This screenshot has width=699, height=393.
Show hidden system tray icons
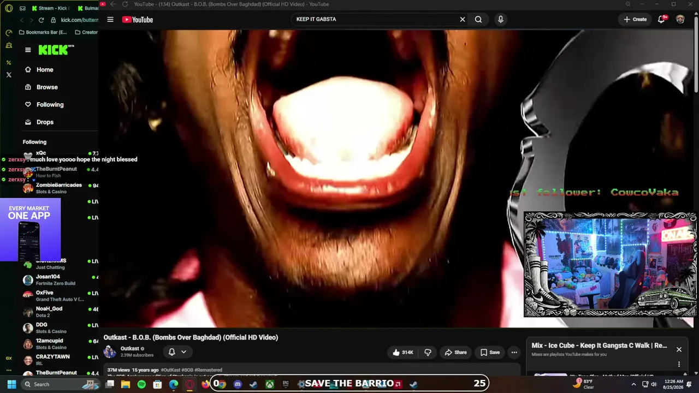tap(633, 384)
